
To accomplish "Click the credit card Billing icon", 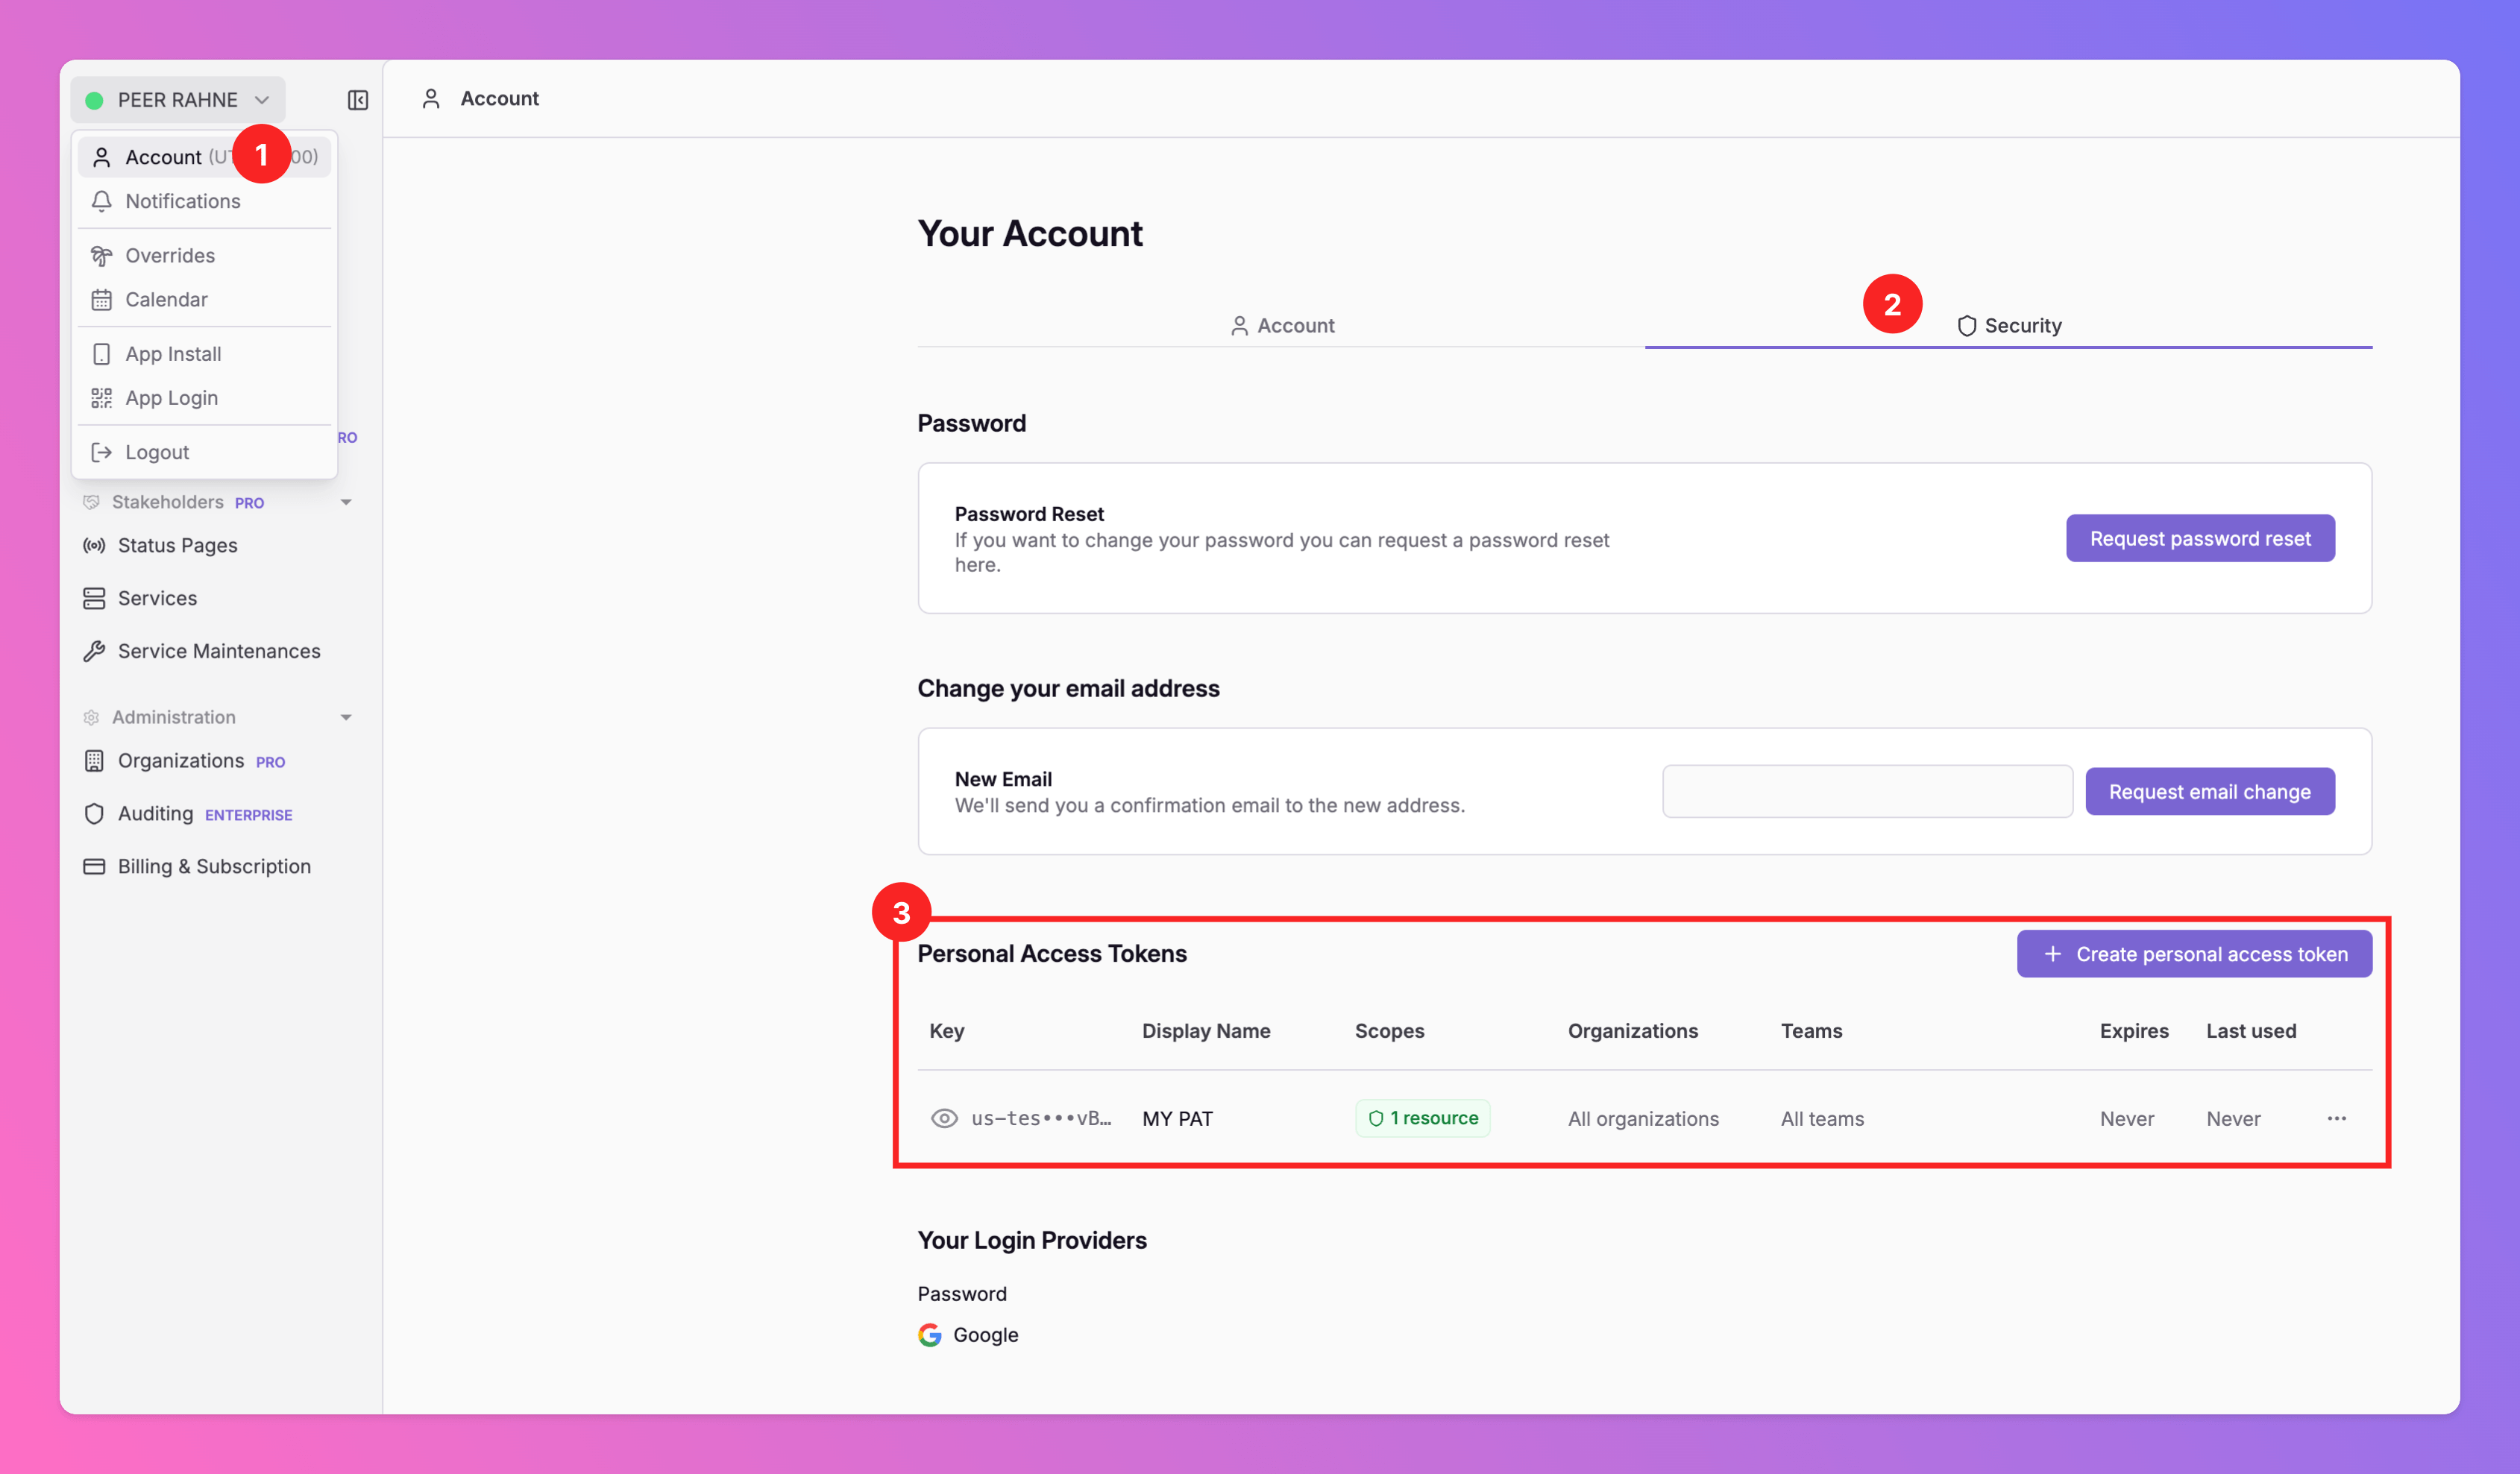I will tap(94, 866).
